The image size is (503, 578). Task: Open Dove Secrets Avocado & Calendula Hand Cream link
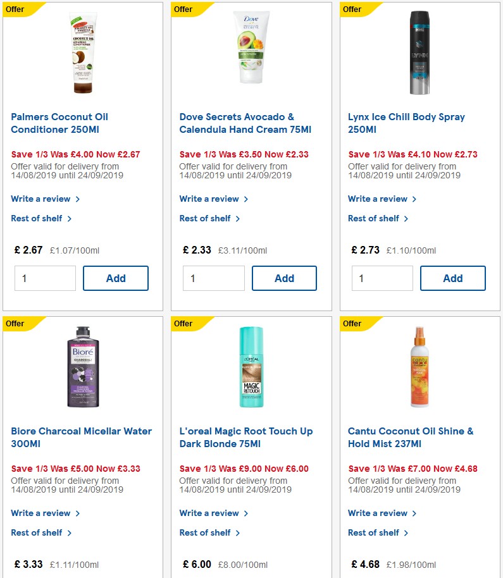point(245,123)
